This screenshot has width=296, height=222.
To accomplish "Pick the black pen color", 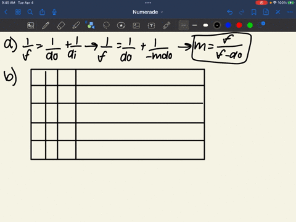I will point(217,25).
